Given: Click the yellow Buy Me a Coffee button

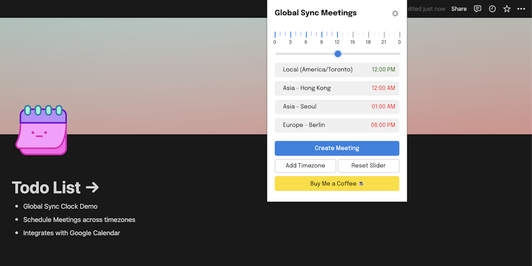Looking at the screenshot, I should (337, 183).
